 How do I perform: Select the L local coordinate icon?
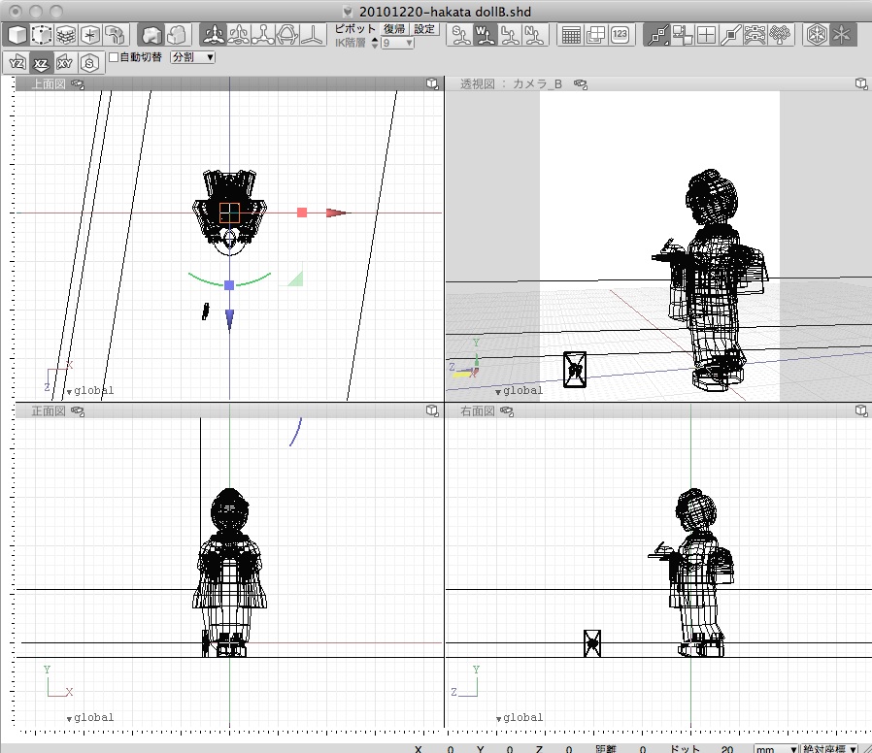point(510,35)
